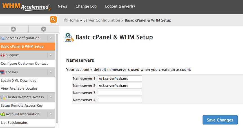Open the Change Log menu item
The width and height of the screenshot is (243, 128).
86,6
